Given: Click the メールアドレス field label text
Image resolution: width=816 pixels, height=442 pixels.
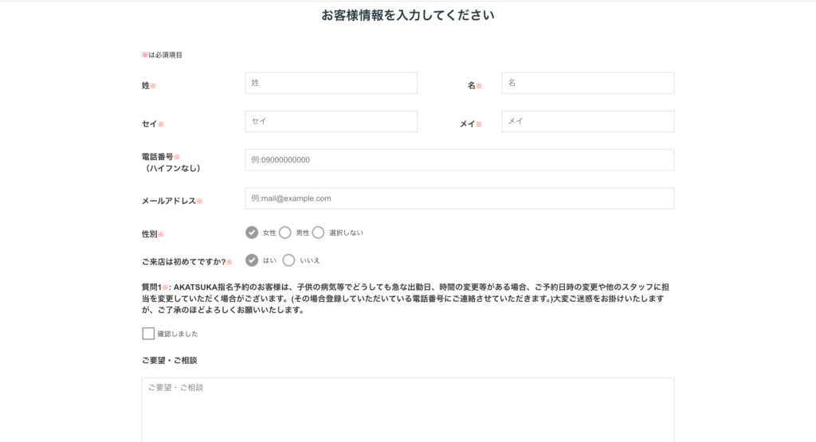Looking at the screenshot, I should 169,201.
